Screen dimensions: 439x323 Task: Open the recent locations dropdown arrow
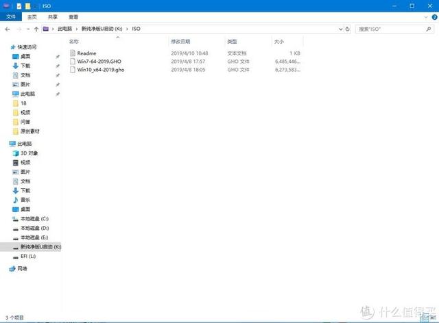pos(28,29)
